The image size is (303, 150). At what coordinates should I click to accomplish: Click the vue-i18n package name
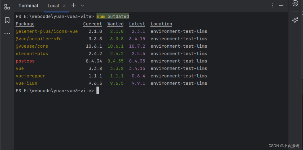coord(27,83)
